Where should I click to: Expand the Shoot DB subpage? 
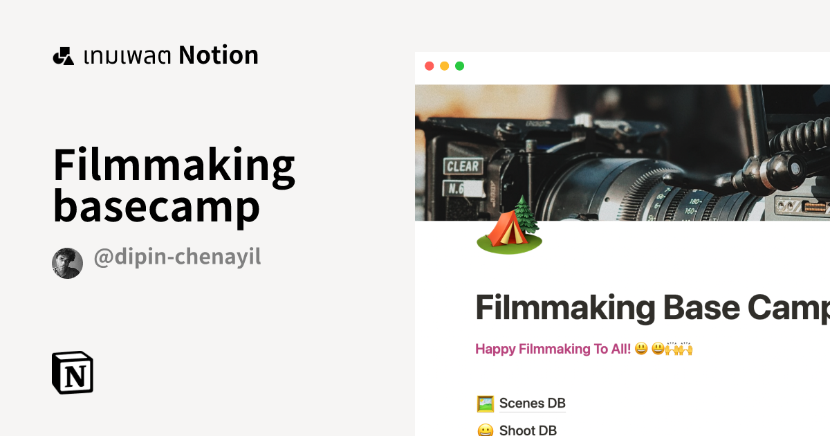click(528, 430)
